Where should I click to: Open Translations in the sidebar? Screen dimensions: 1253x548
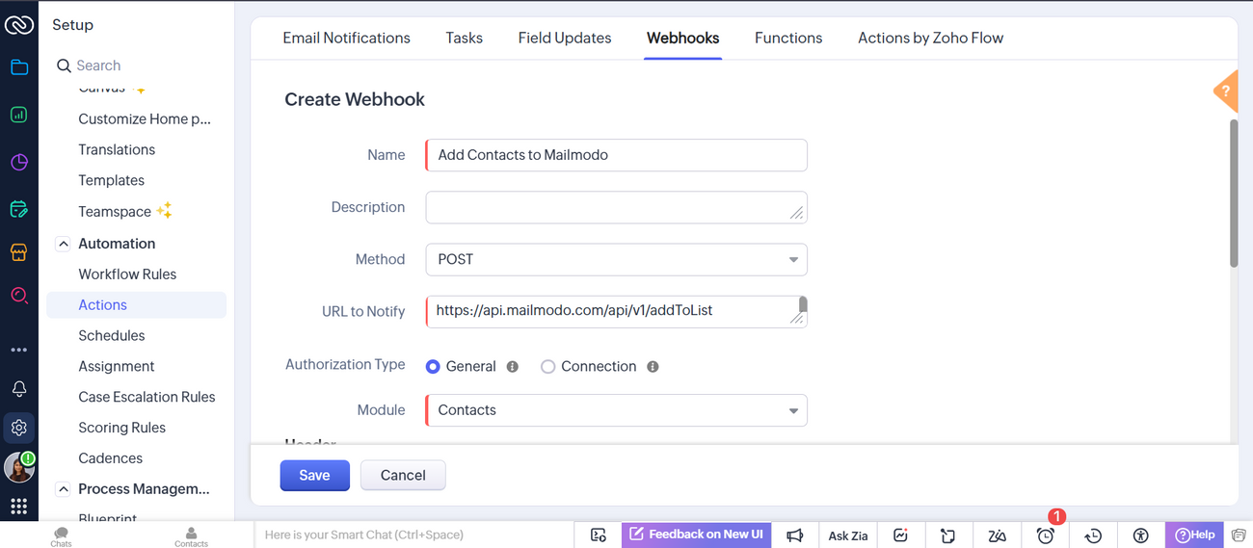[x=117, y=150]
